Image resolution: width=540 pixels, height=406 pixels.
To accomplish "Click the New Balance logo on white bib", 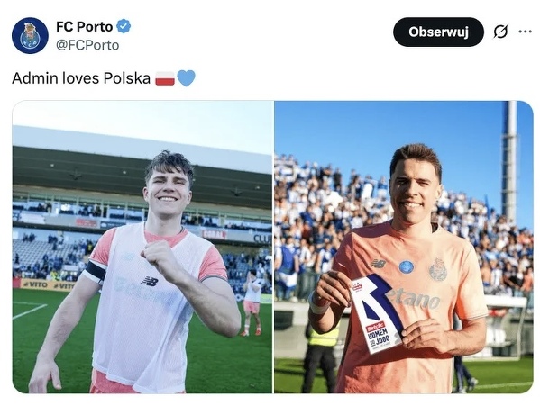I will coord(150,281).
